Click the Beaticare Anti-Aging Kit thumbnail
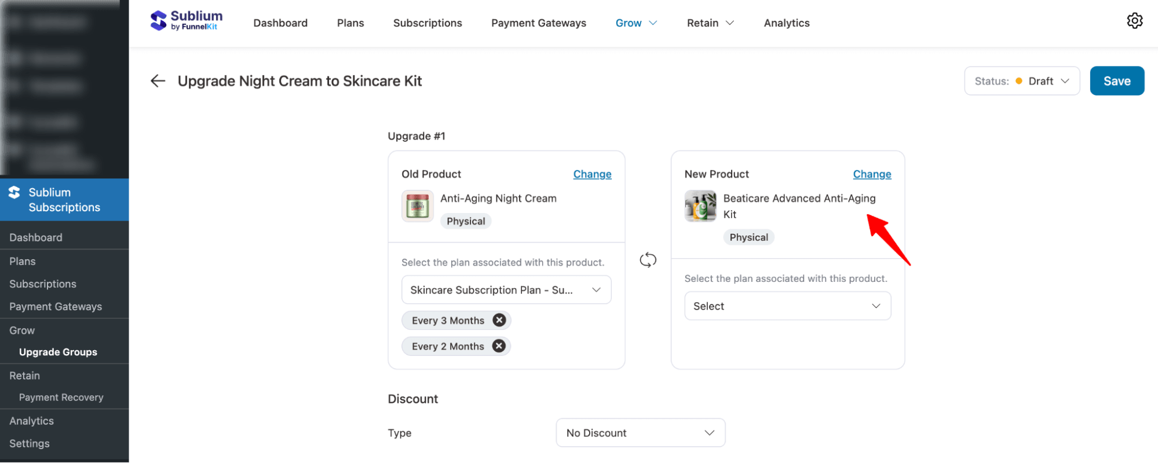This screenshot has height=463, width=1158. tap(700, 206)
